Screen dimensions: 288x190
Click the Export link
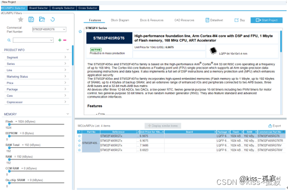coord(274,126)
